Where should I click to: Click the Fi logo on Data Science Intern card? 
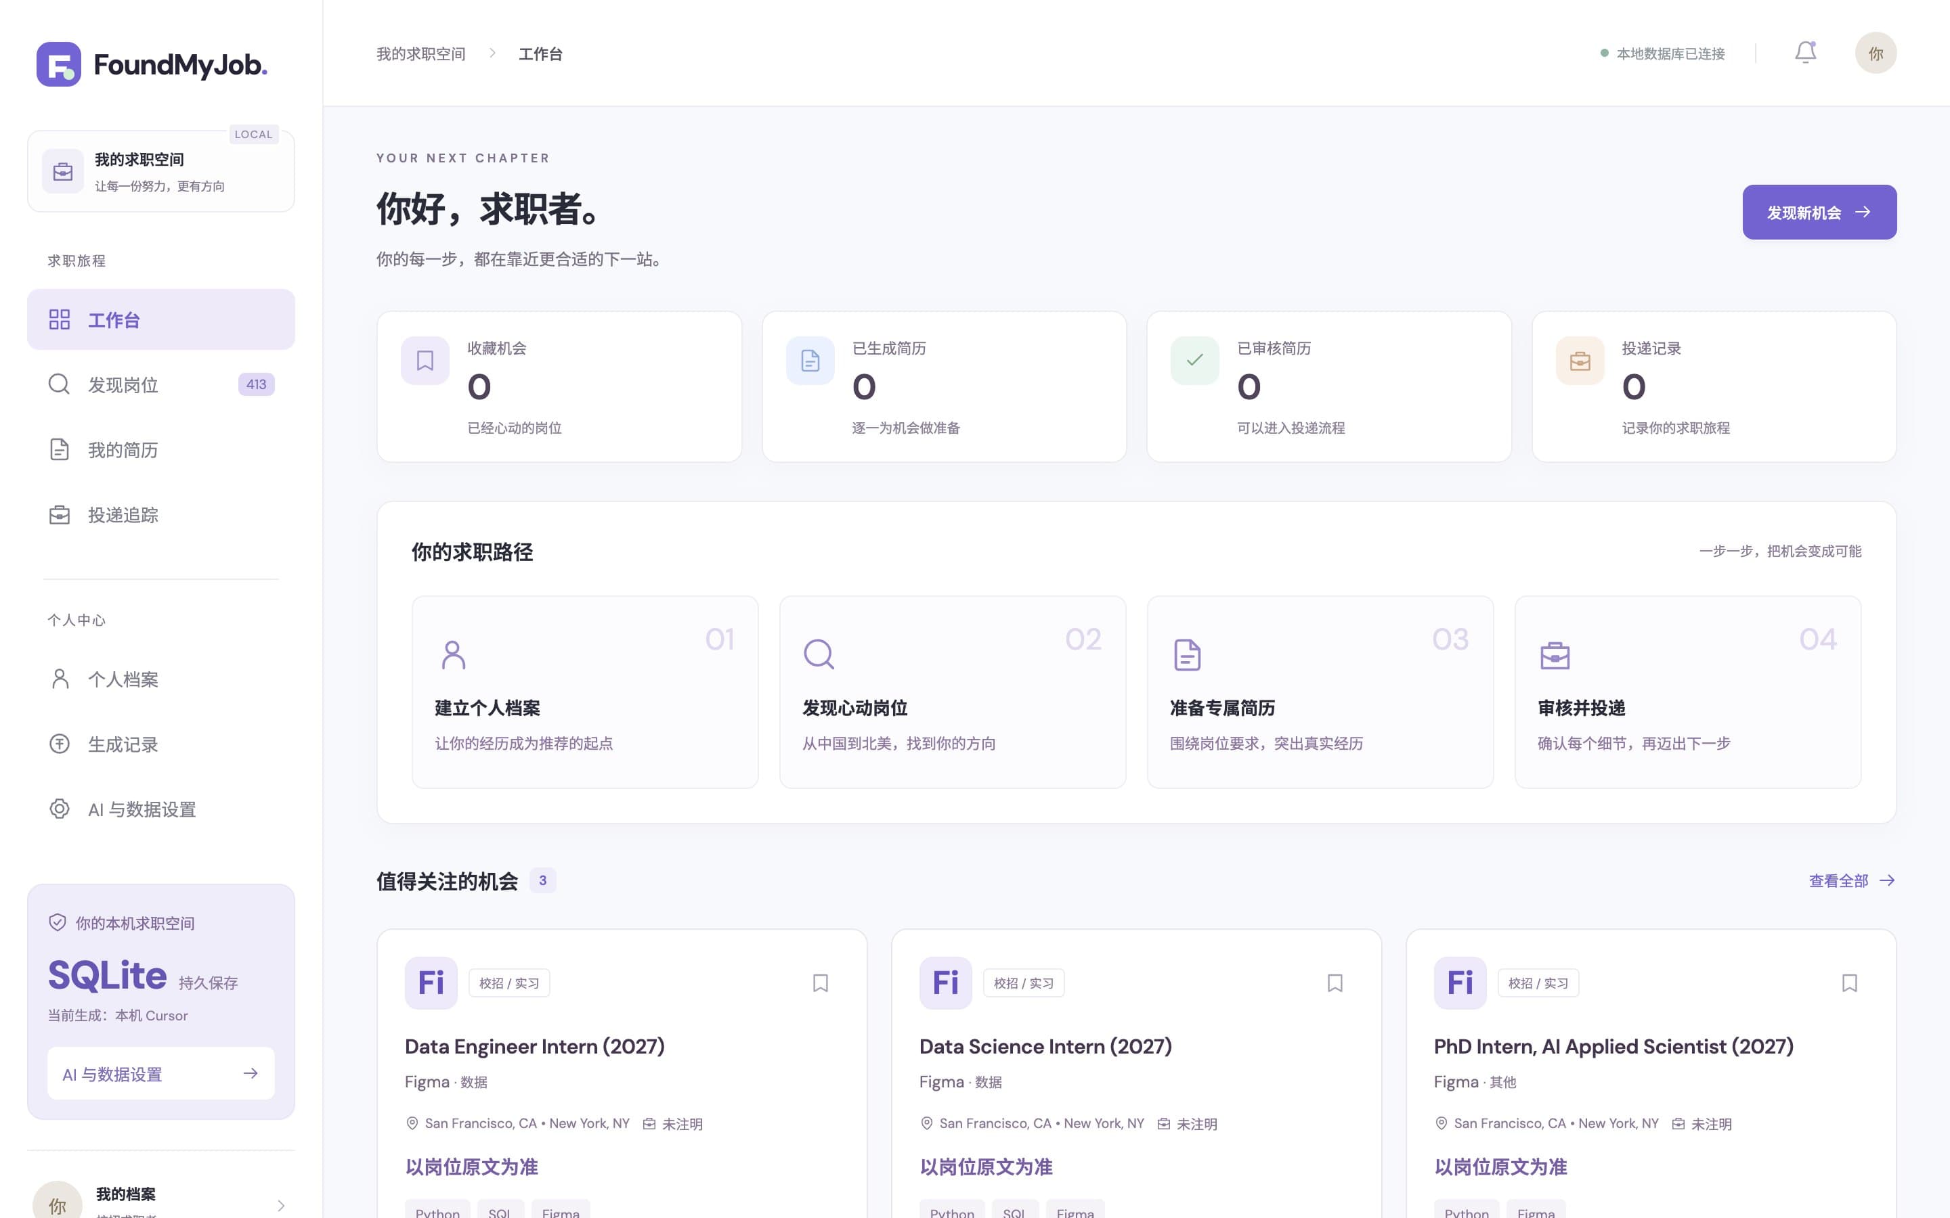tap(945, 983)
